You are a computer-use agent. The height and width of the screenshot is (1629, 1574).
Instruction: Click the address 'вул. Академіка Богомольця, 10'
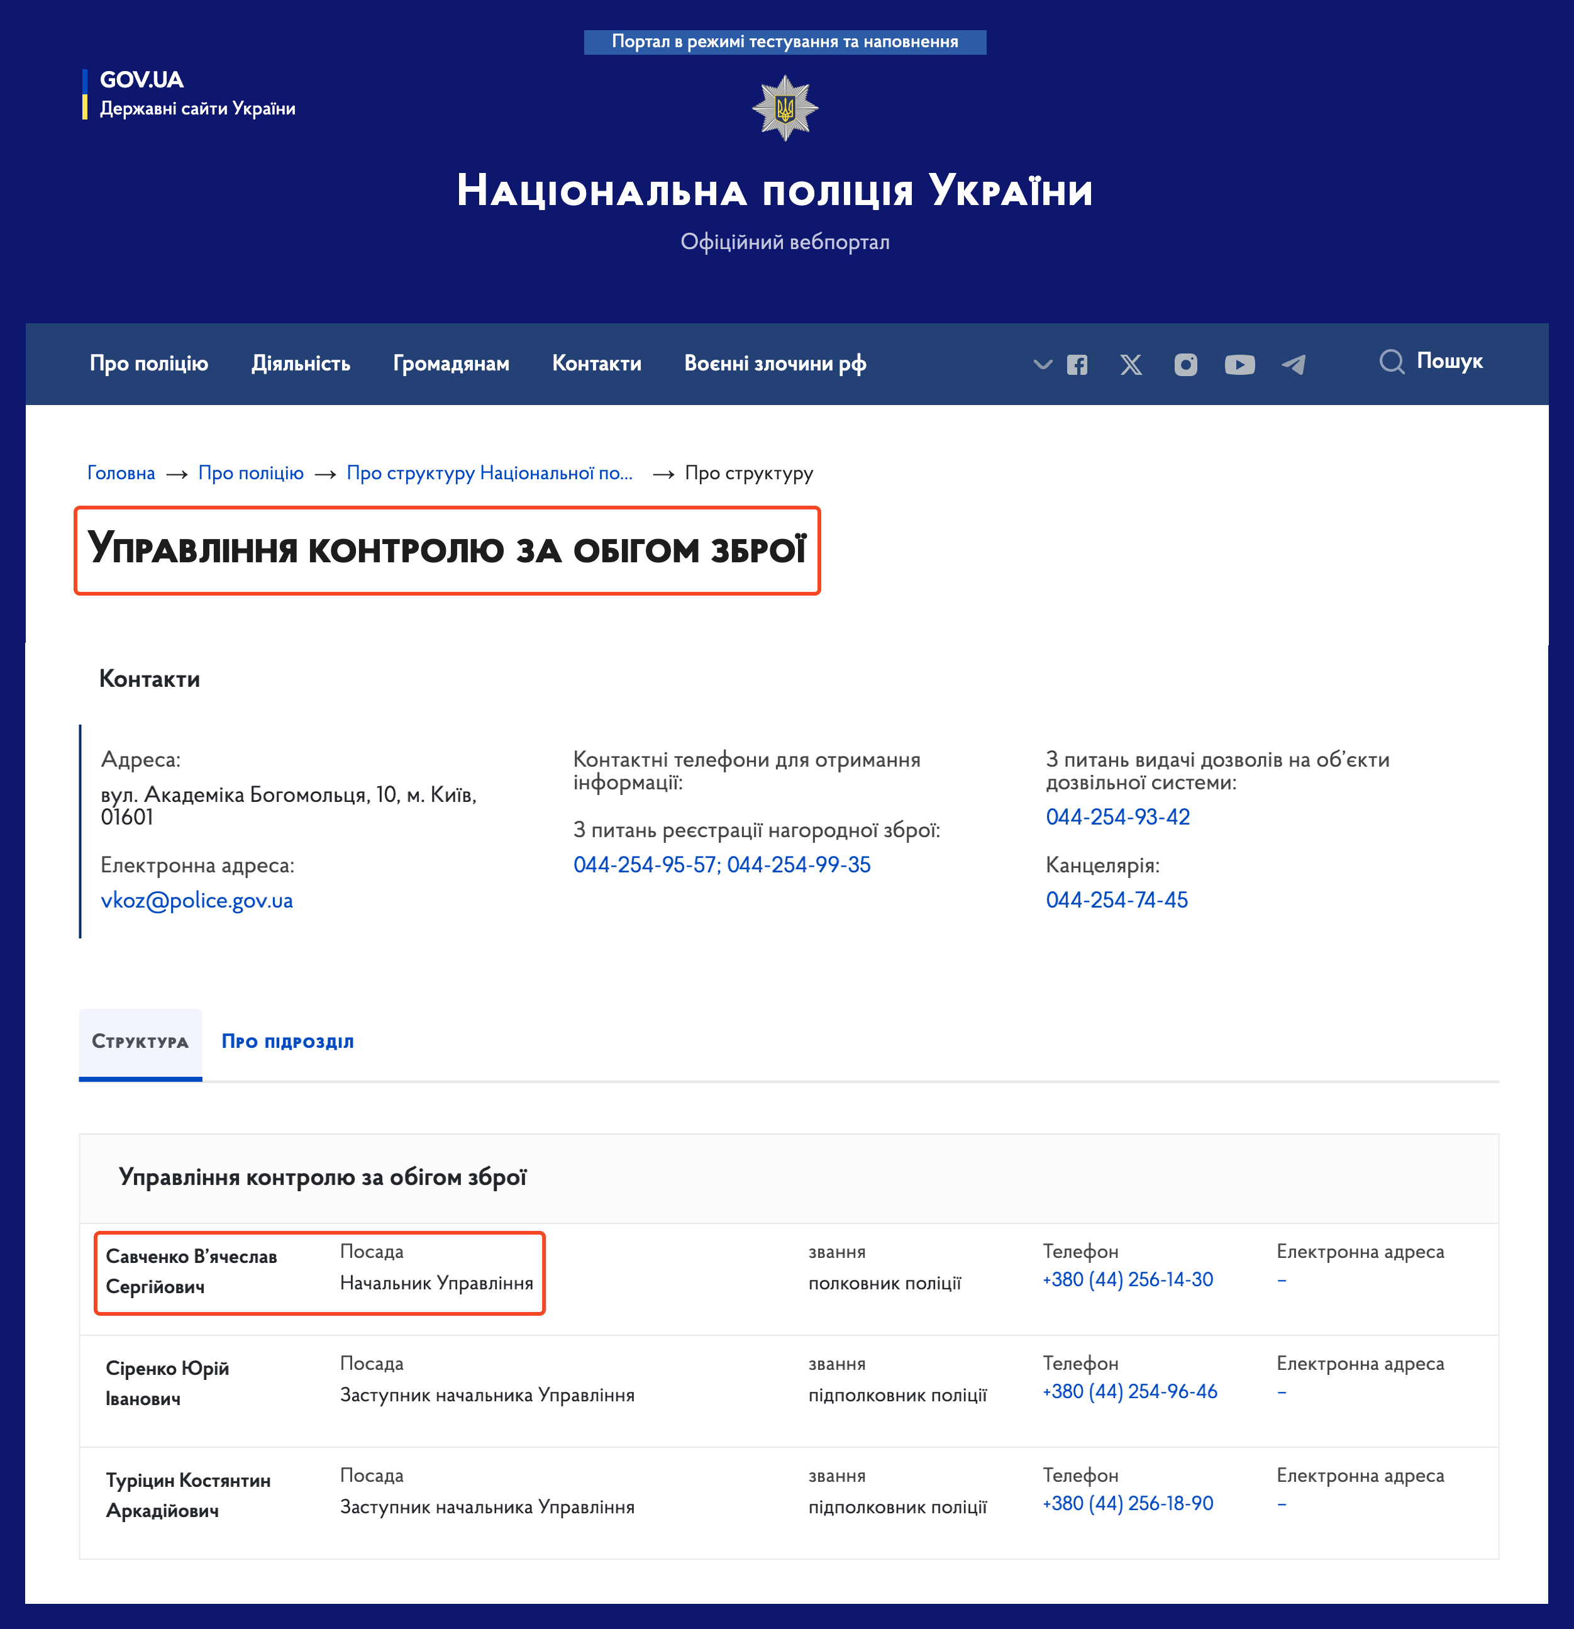click(289, 805)
